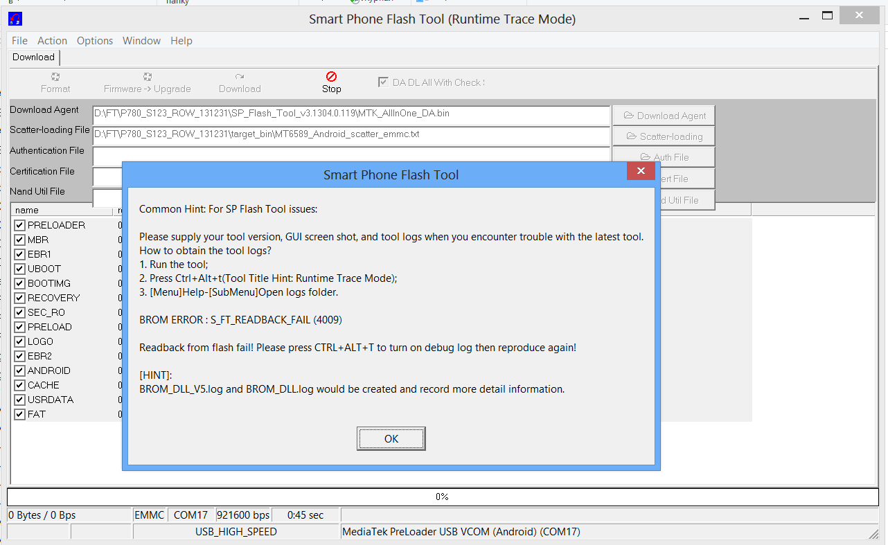
Task: Click the red Stop icon
Action: tap(331, 77)
